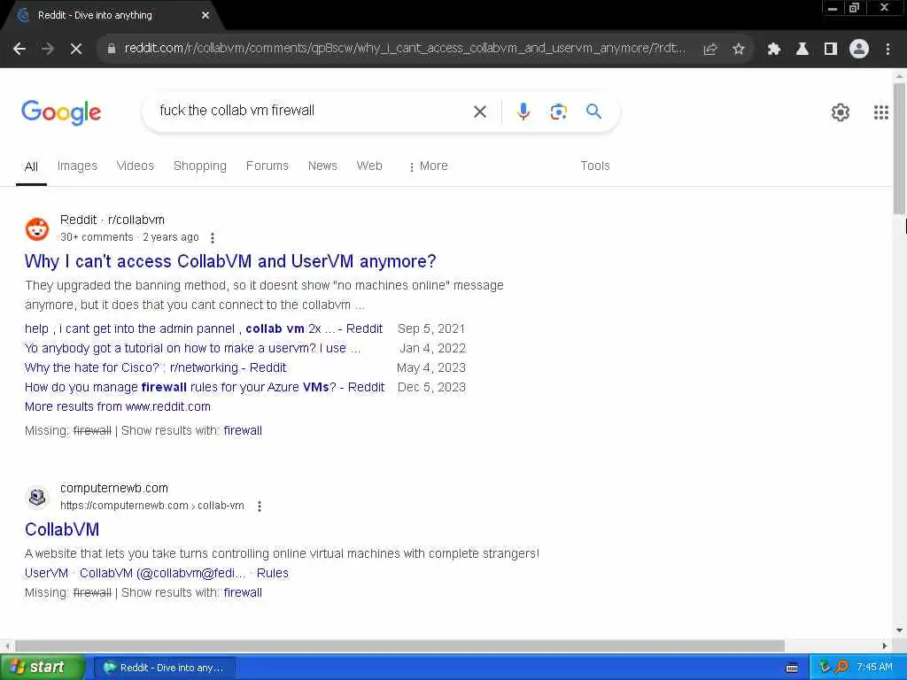Open the Google apps grid
Screen dimensions: 907x680
click(880, 112)
